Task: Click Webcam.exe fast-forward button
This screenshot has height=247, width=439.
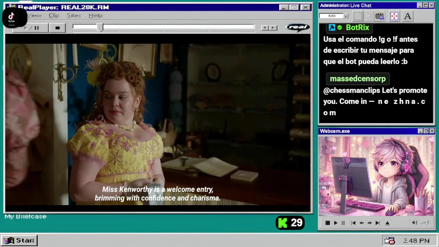Action: tap(369, 223)
